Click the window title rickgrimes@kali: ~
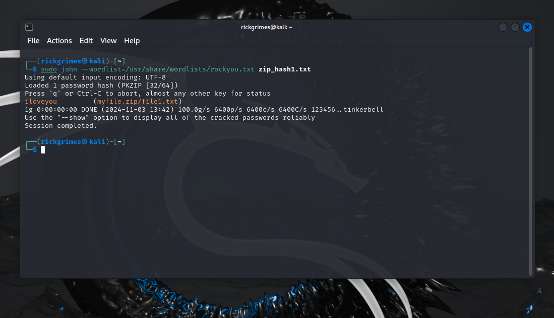Viewport: 554px width, 318px height. tap(267, 27)
